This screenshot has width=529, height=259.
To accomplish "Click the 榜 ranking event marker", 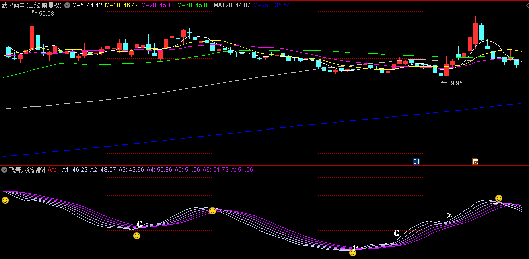I will click(x=475, y=161).
